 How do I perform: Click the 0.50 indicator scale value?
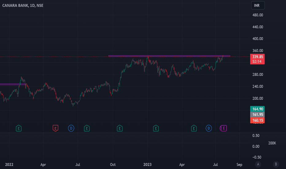(256, 136)
